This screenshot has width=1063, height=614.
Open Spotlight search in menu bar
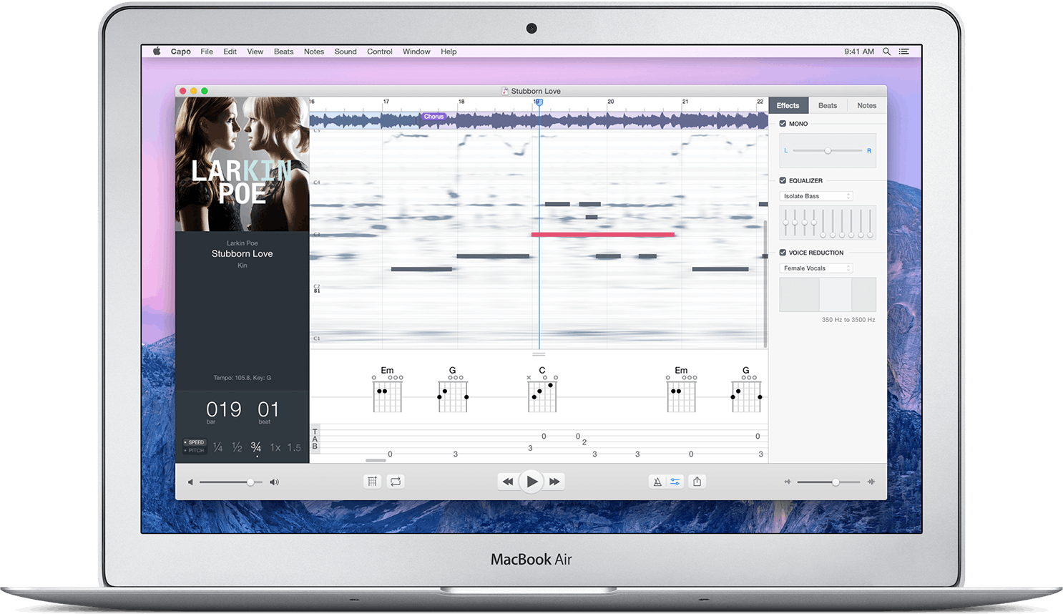pos(886,52)
